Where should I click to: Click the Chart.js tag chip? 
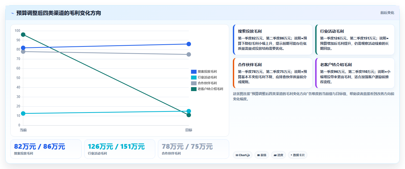(x=243, y=155)
